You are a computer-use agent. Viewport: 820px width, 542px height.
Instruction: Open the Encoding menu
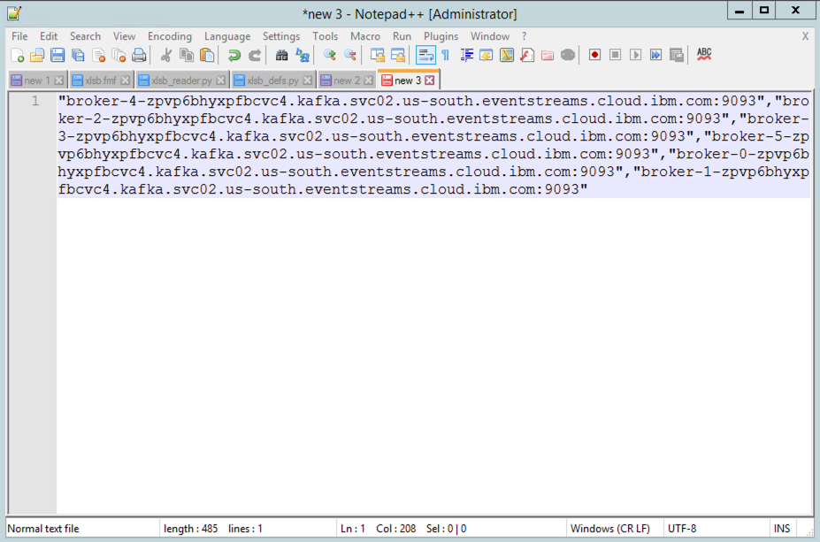[170, 36]
